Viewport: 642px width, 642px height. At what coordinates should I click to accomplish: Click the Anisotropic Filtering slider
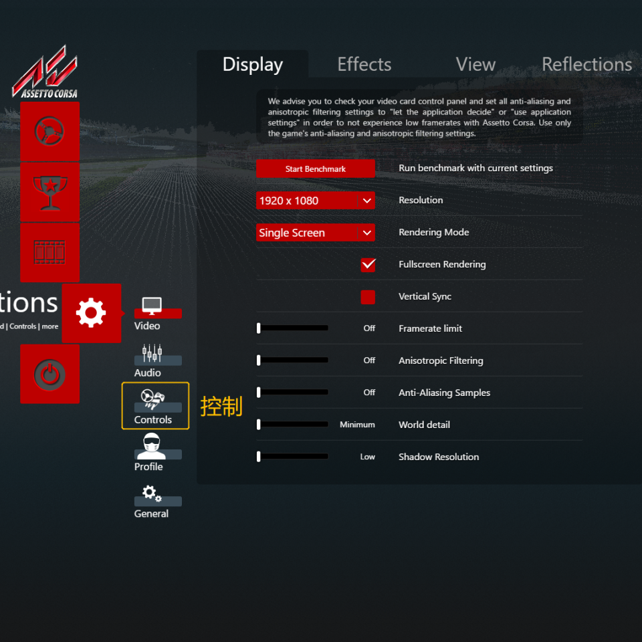[x=292, y=360]
